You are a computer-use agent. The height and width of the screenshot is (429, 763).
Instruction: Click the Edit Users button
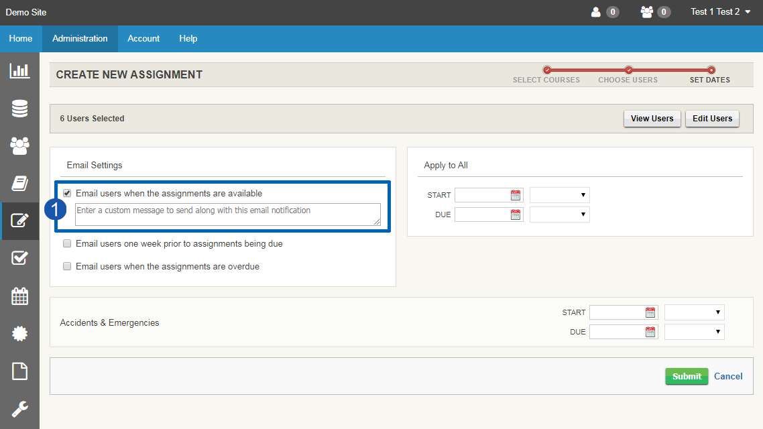point(713,119)
